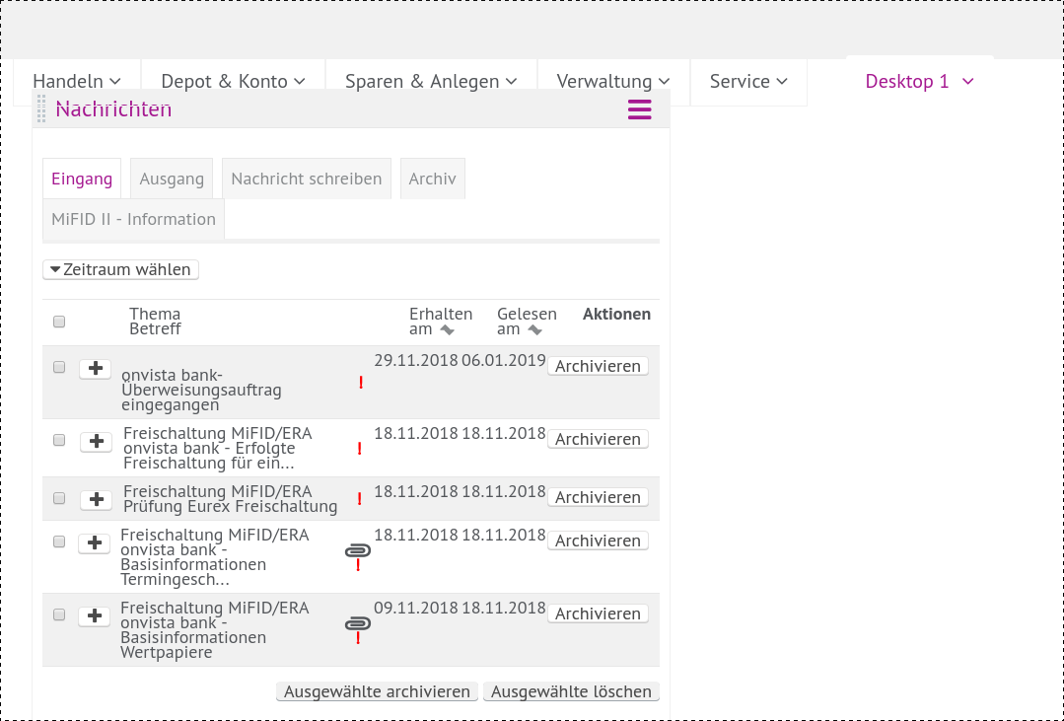Check the Basisinformationen Termingesch... message checkbox
The height and width of the screenshot is (721, 1064).
[x=59, y=541]
